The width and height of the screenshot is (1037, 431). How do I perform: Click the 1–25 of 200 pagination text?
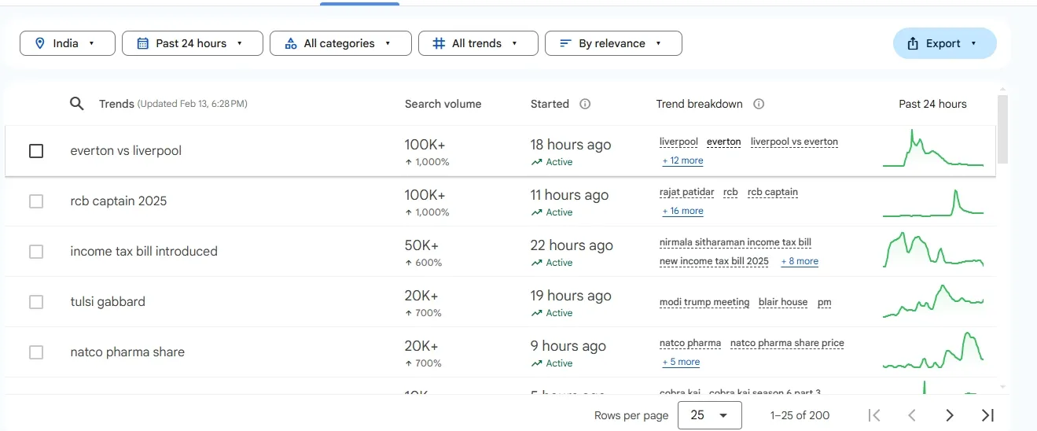[800, 415]
